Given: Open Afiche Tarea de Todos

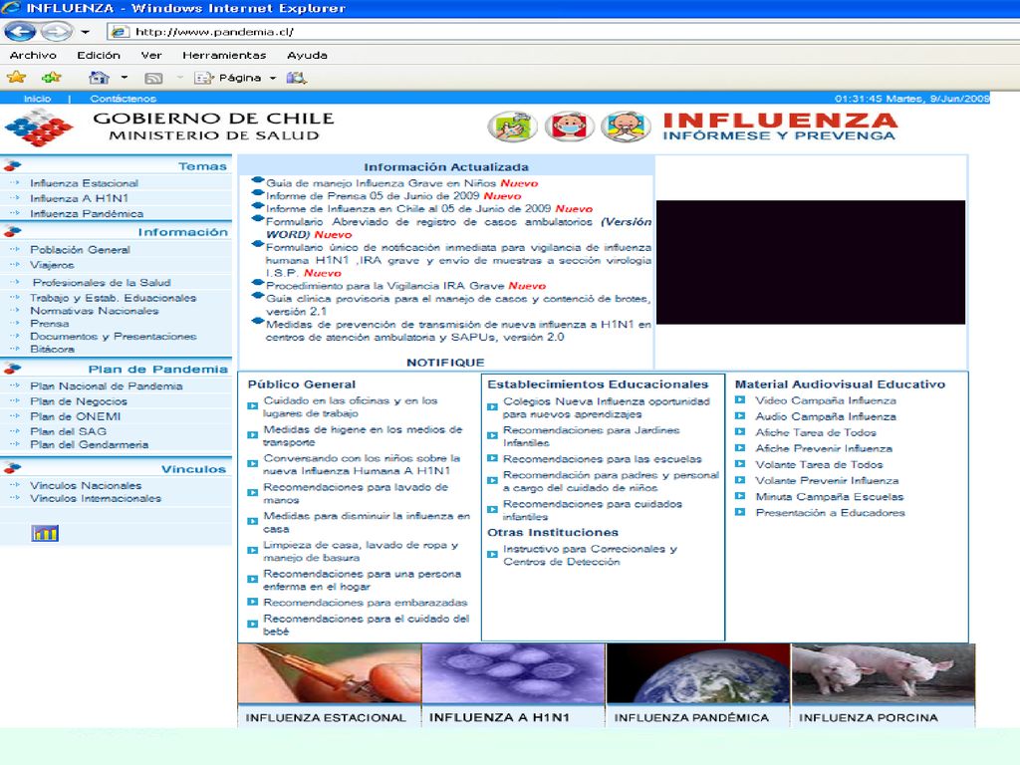Looking at the screenshot, I should coord(816,432).
